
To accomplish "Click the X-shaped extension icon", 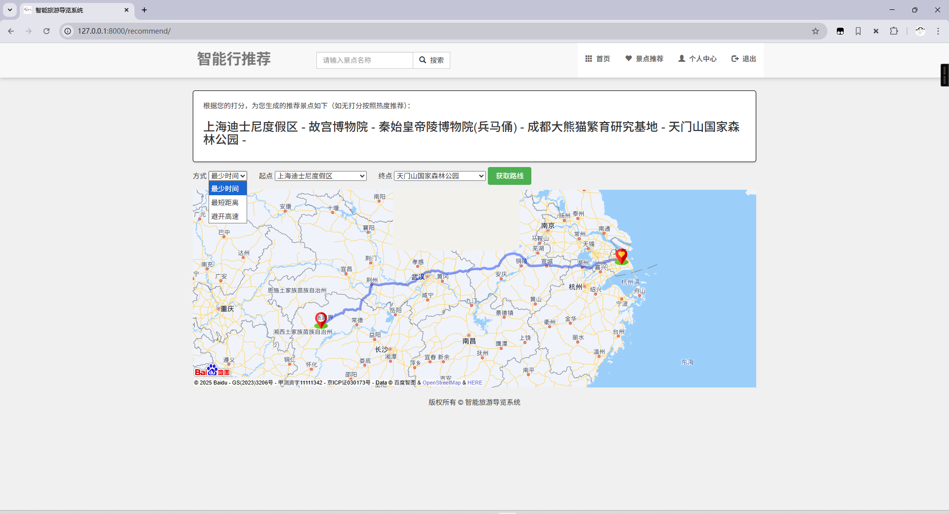I will point(876,31).
